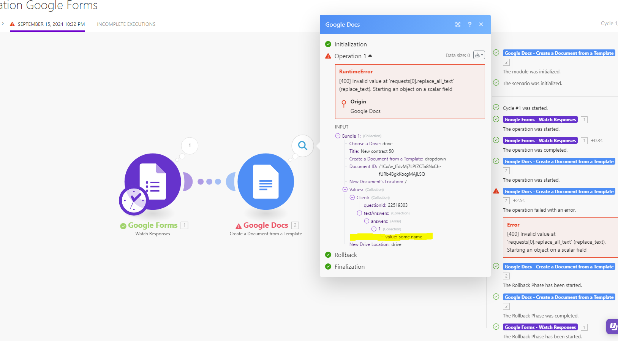The height and width of the screenshot is (341, 618).
Task: Click 'Choose a Drive: drive' input row
Action: point(371,144)
